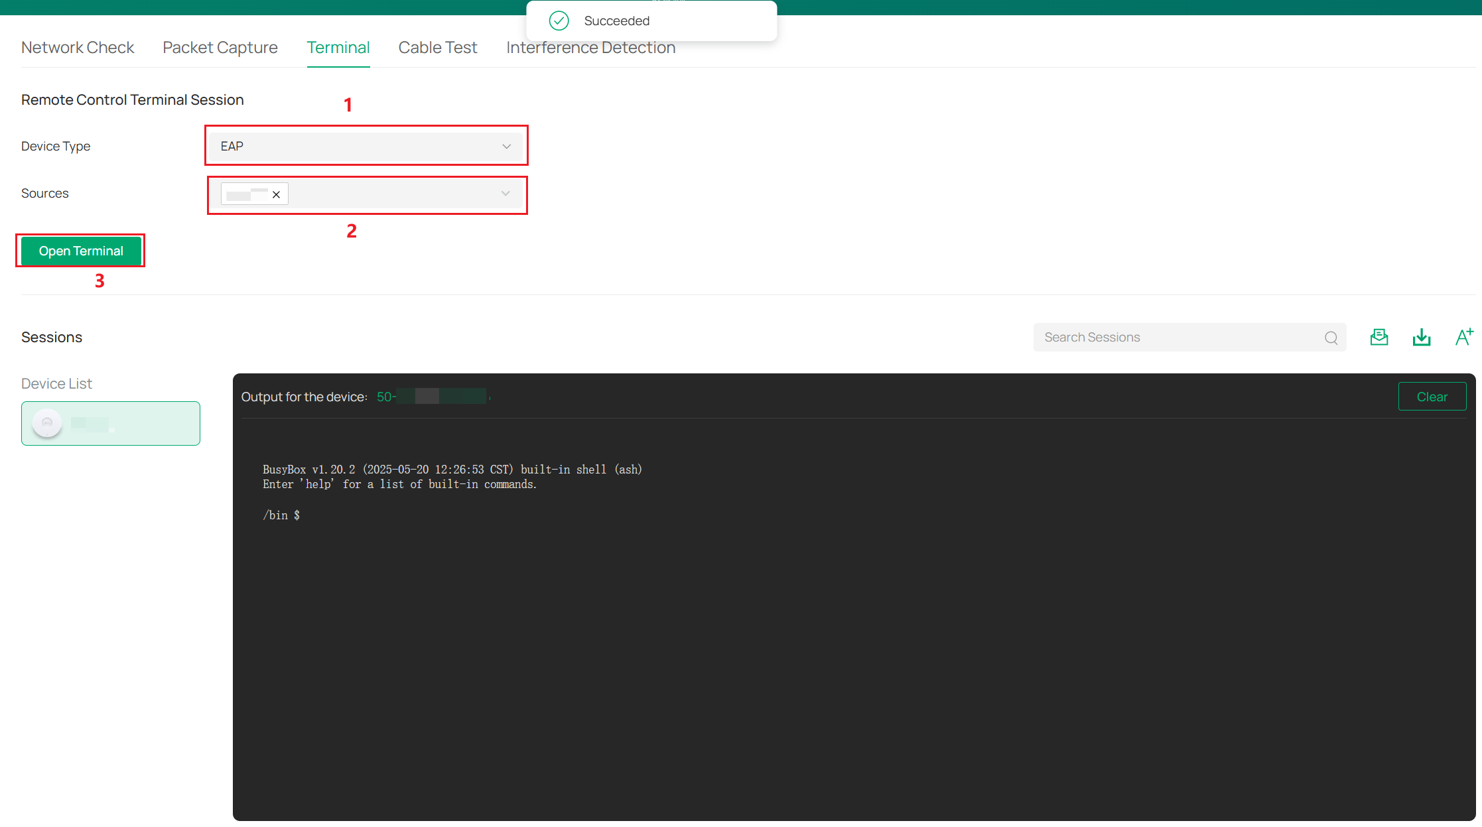Screen dimensions: 1482x827
Task: Expand the Sources selection dropdown
Action: [x=398, y=194]
